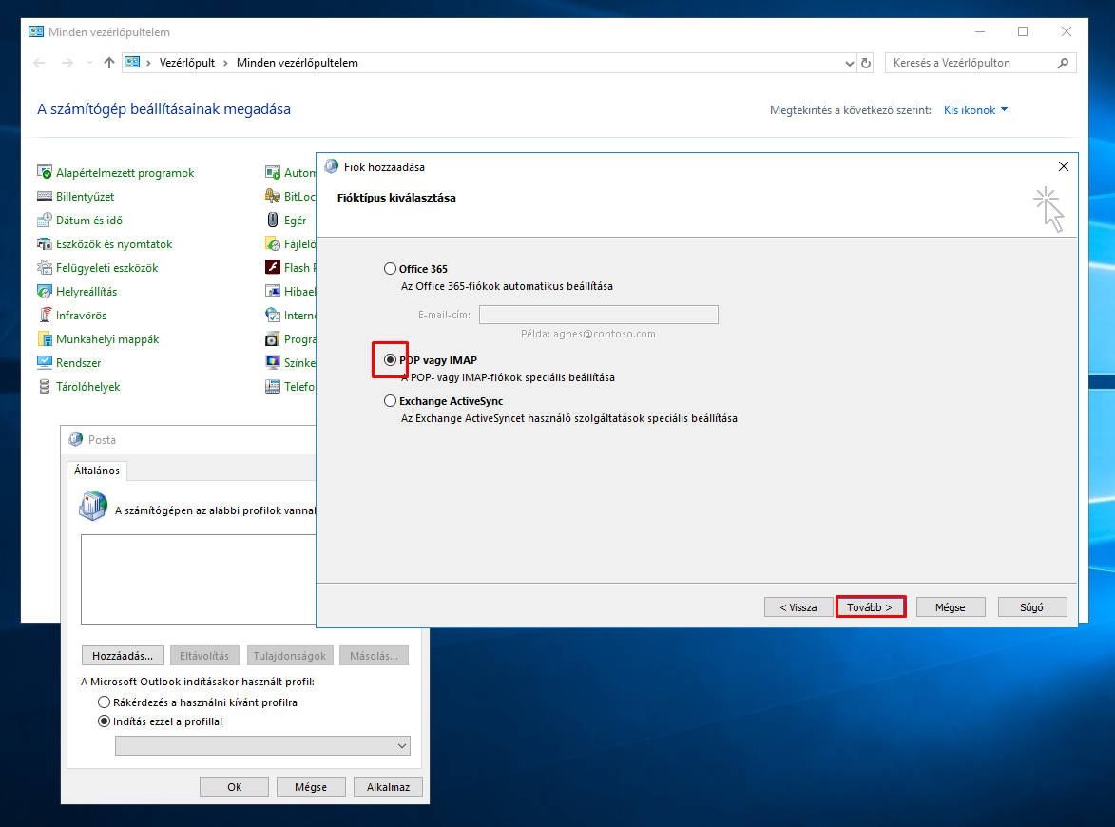Go back with the < Vissza button

click(x=798, y=607)
